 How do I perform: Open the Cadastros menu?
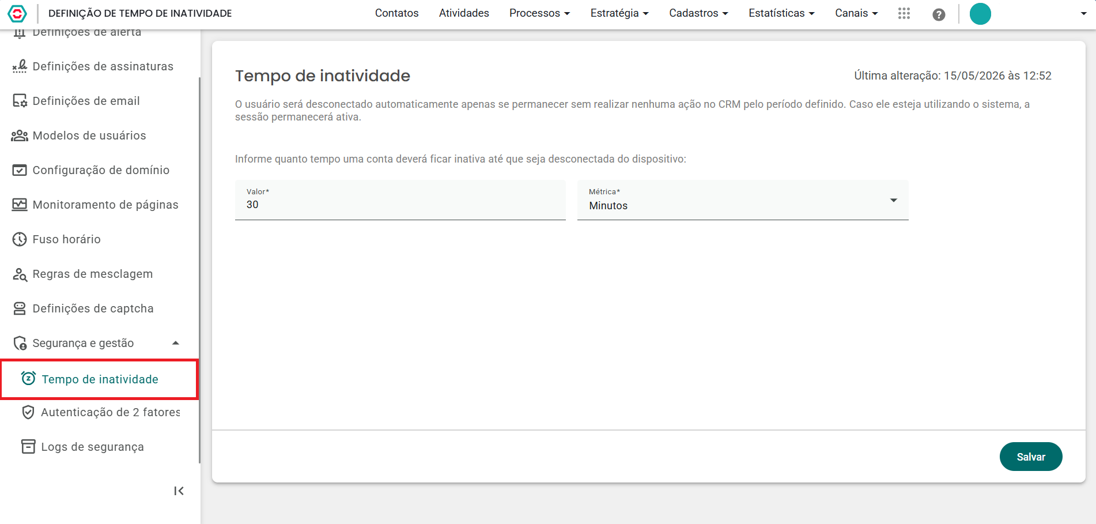coord(698,13)
